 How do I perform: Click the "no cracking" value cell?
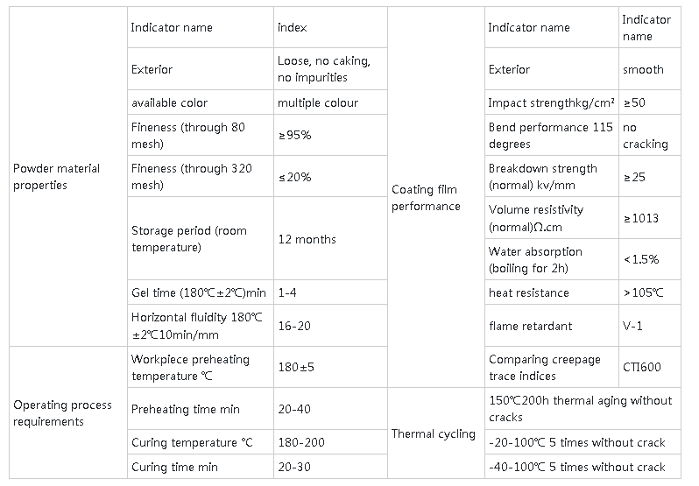645,136
